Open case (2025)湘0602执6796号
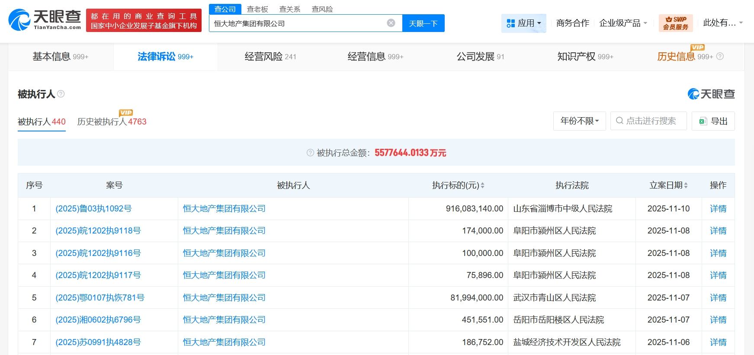Screen dimensions: 754x355 [x=98, y=320]
